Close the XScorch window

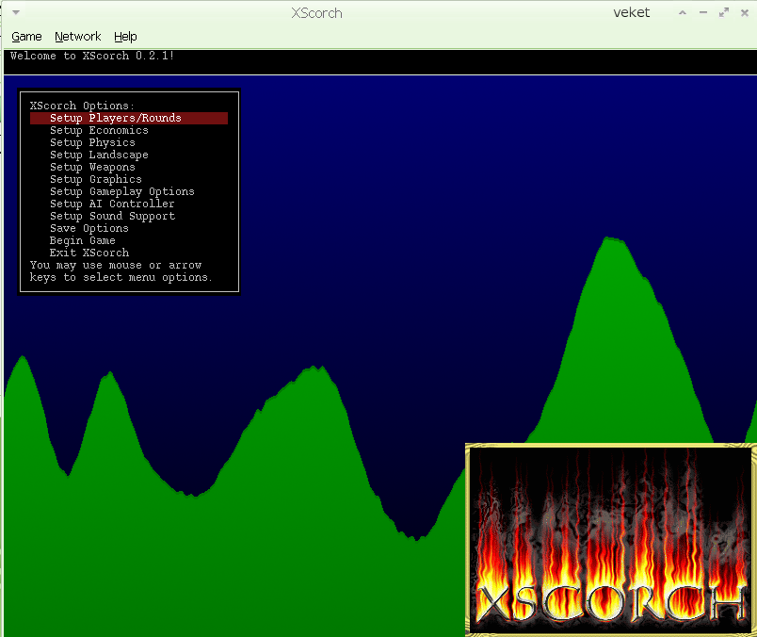coord(745,13)
